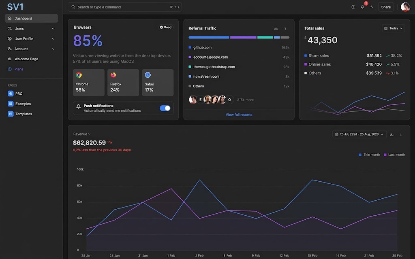415x259 pixels.
Task: Open the Revenue metric dropdown
Action: 82,134
